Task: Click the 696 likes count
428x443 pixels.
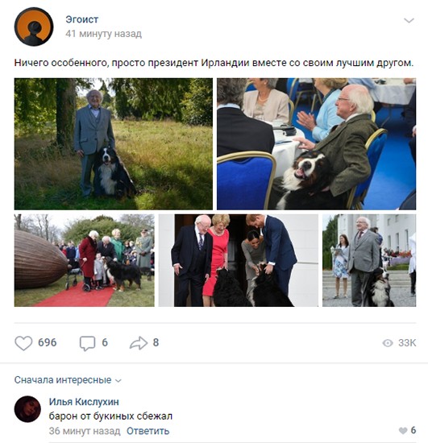Action: tap(48, 342)
